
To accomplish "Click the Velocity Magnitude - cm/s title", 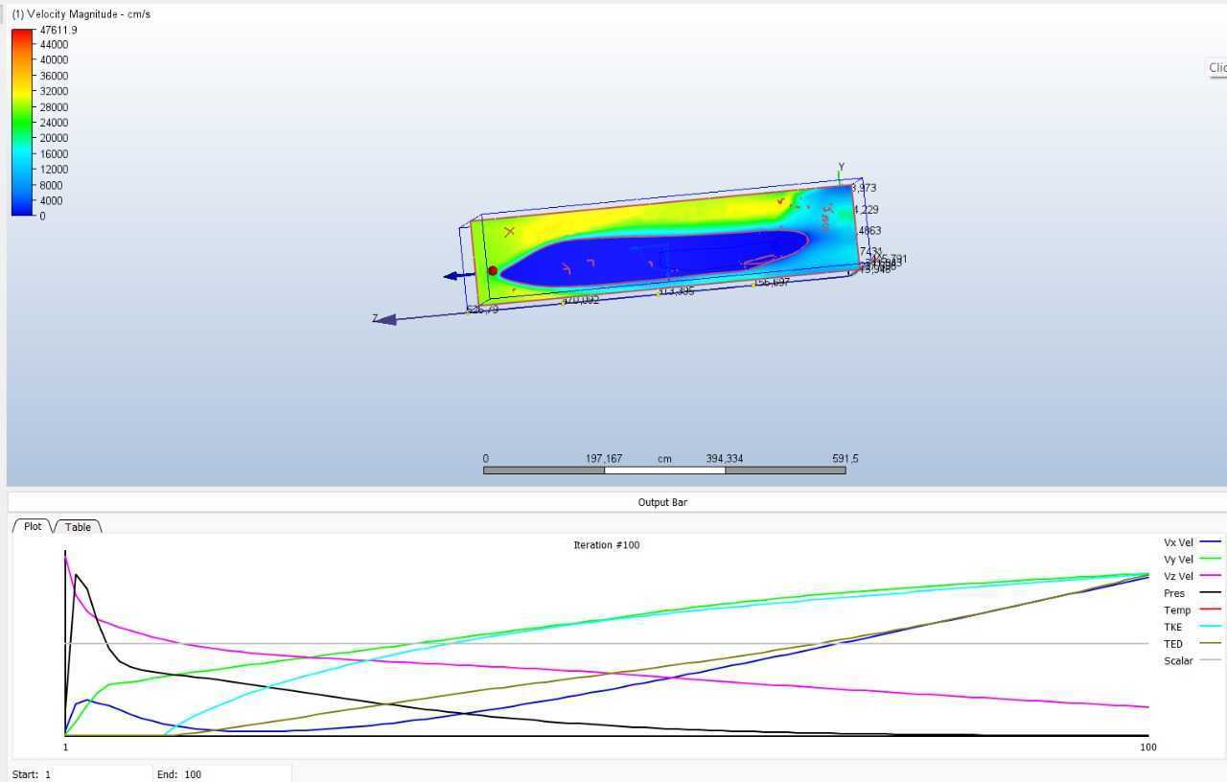I will coord(81,14).
